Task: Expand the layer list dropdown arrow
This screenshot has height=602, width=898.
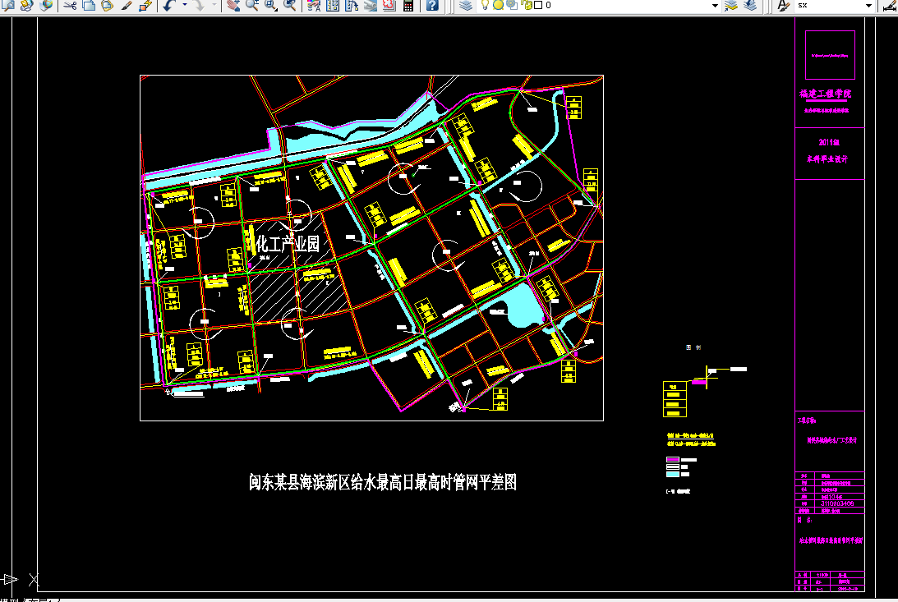Action: (x=715, y=6)
